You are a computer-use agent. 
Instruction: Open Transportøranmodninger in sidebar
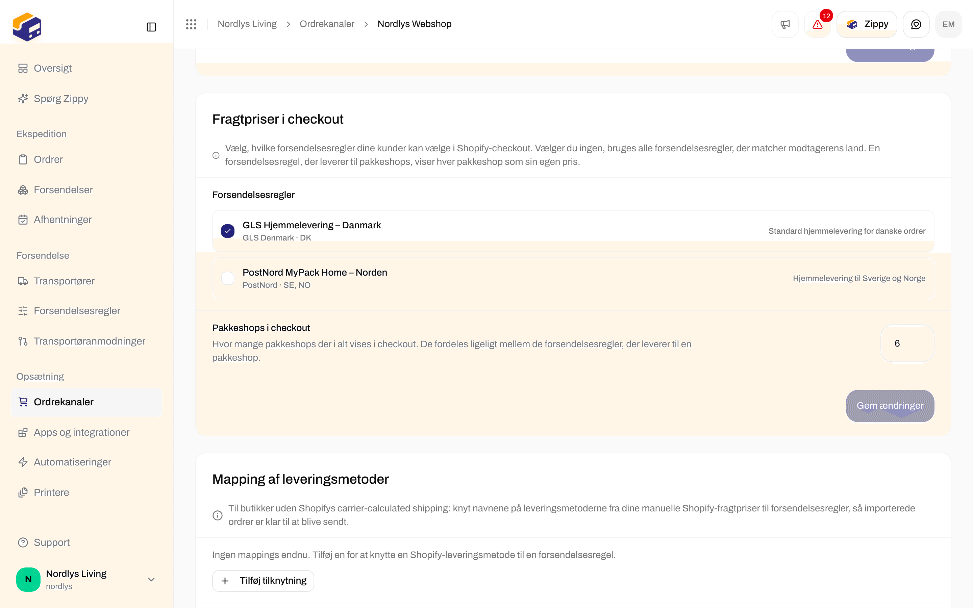[86, 341]
